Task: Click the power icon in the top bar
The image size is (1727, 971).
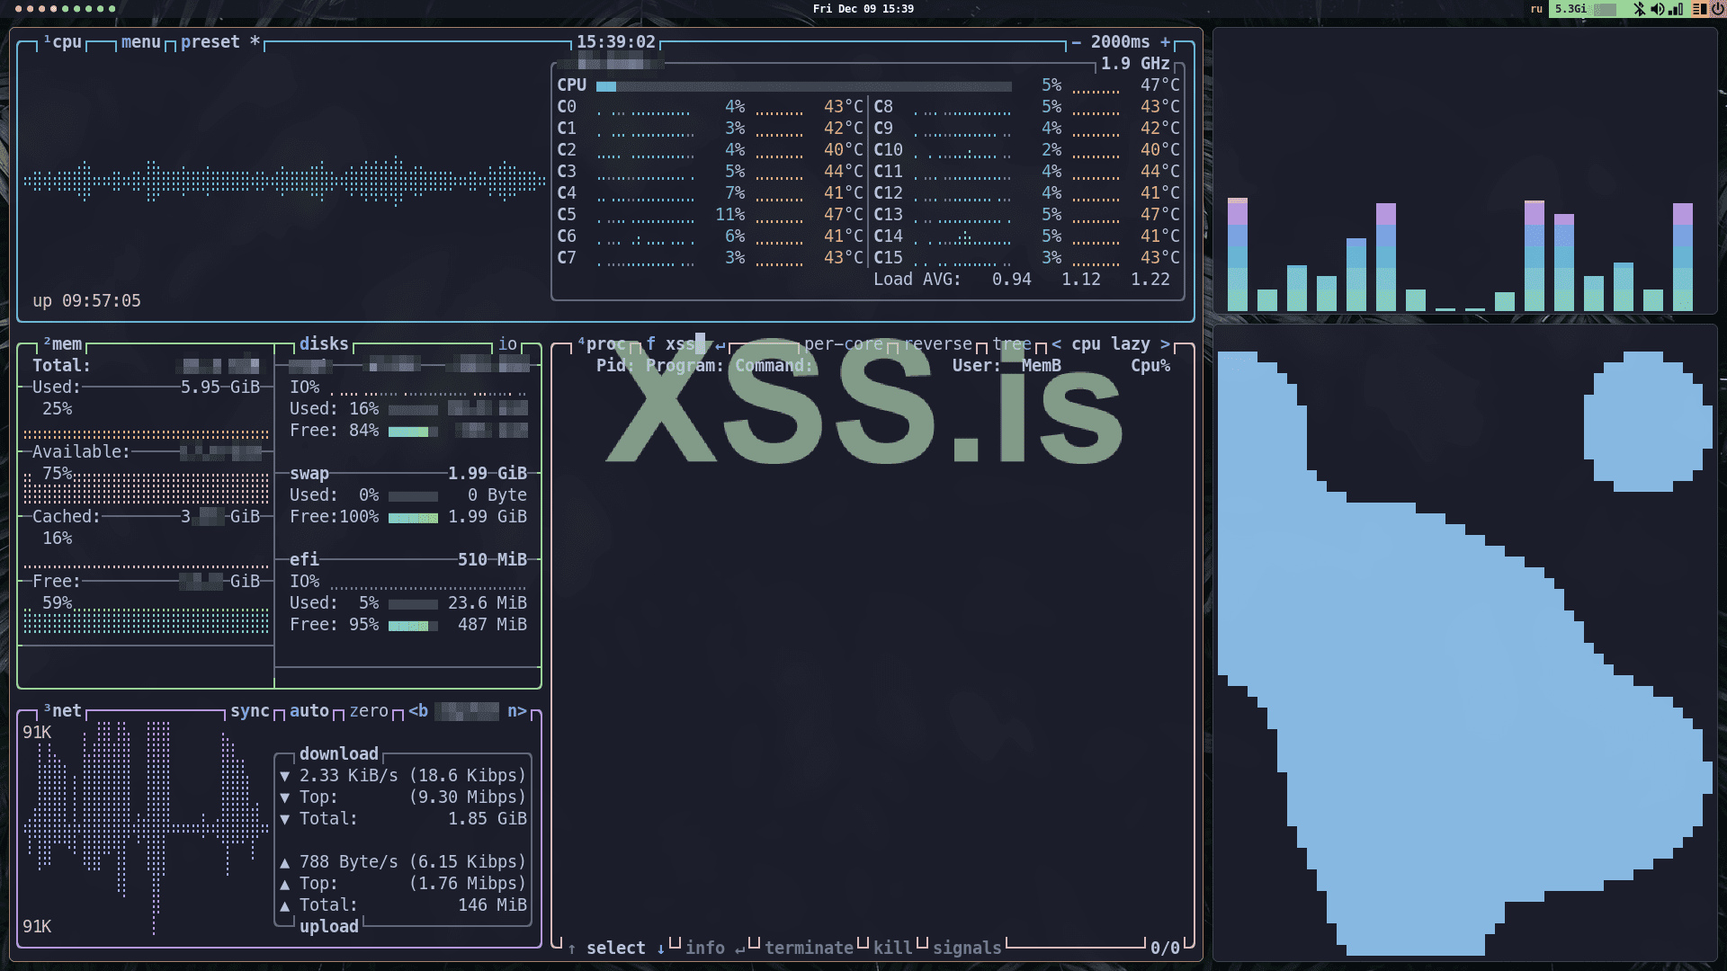Action: (x=1716, y=9)
